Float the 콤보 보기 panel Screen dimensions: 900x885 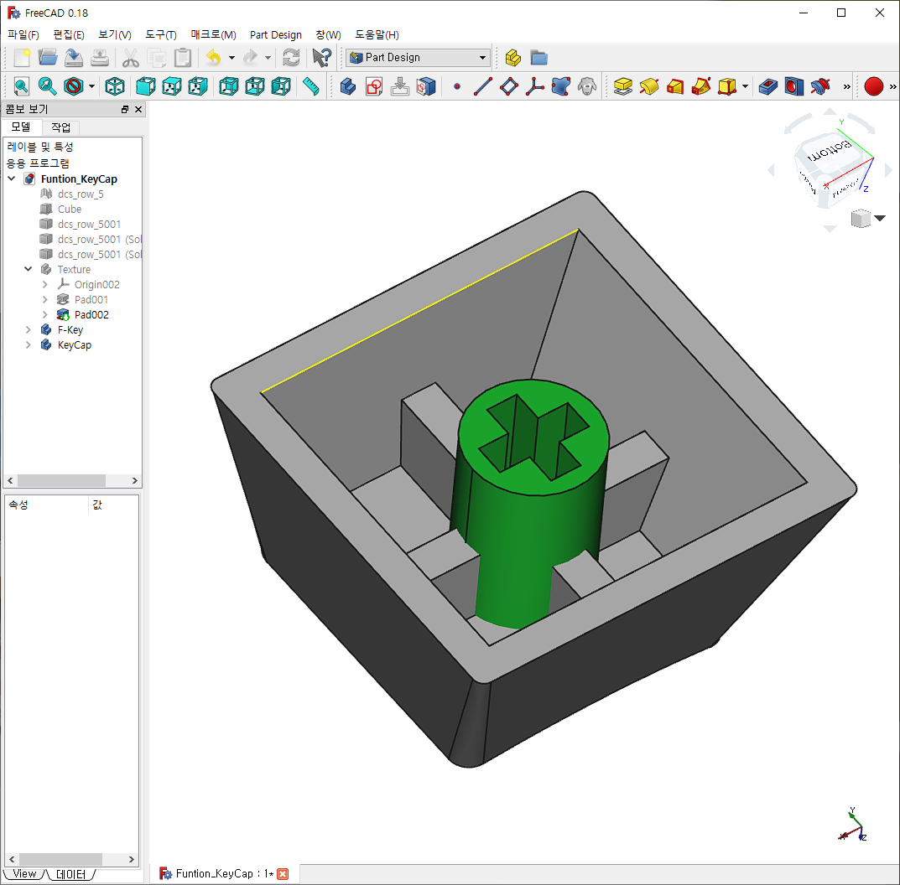click(x=125, y=110)
